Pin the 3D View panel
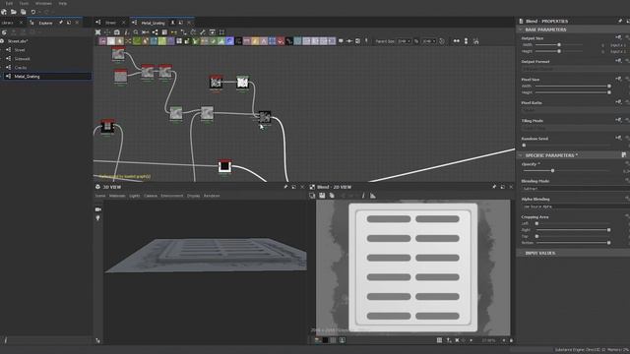The width and height of the screenshot is (630, 354). click(x=285, y=187)
